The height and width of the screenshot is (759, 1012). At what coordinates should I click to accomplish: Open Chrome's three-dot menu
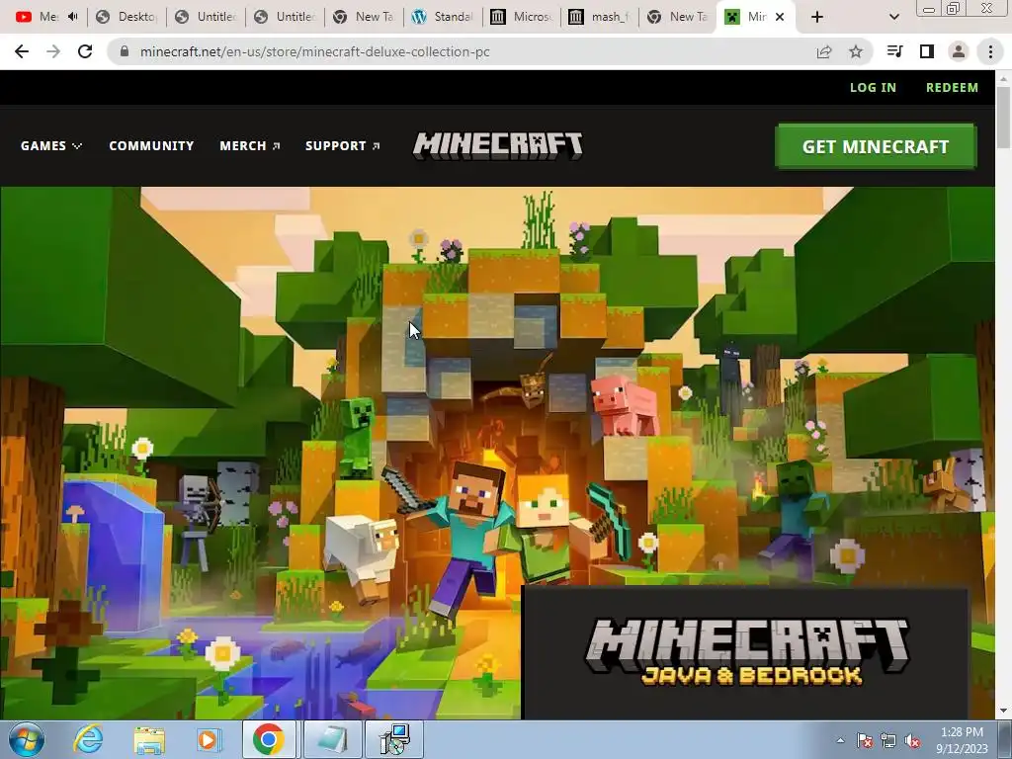990,51
